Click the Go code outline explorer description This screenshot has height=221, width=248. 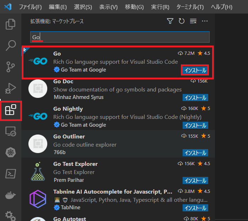coord(85,144)
